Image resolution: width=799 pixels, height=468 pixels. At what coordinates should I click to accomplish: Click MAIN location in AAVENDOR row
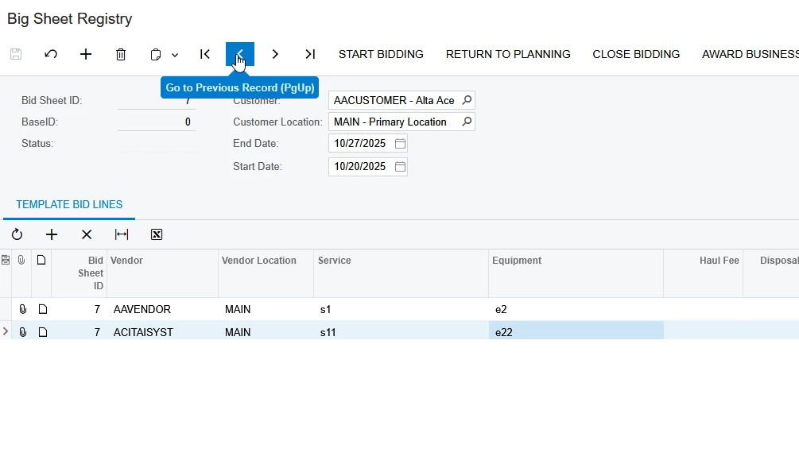click(x=266, y=309)
